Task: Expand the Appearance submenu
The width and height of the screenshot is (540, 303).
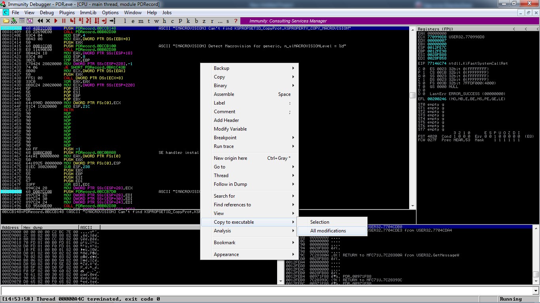Action: coord(249,254)
